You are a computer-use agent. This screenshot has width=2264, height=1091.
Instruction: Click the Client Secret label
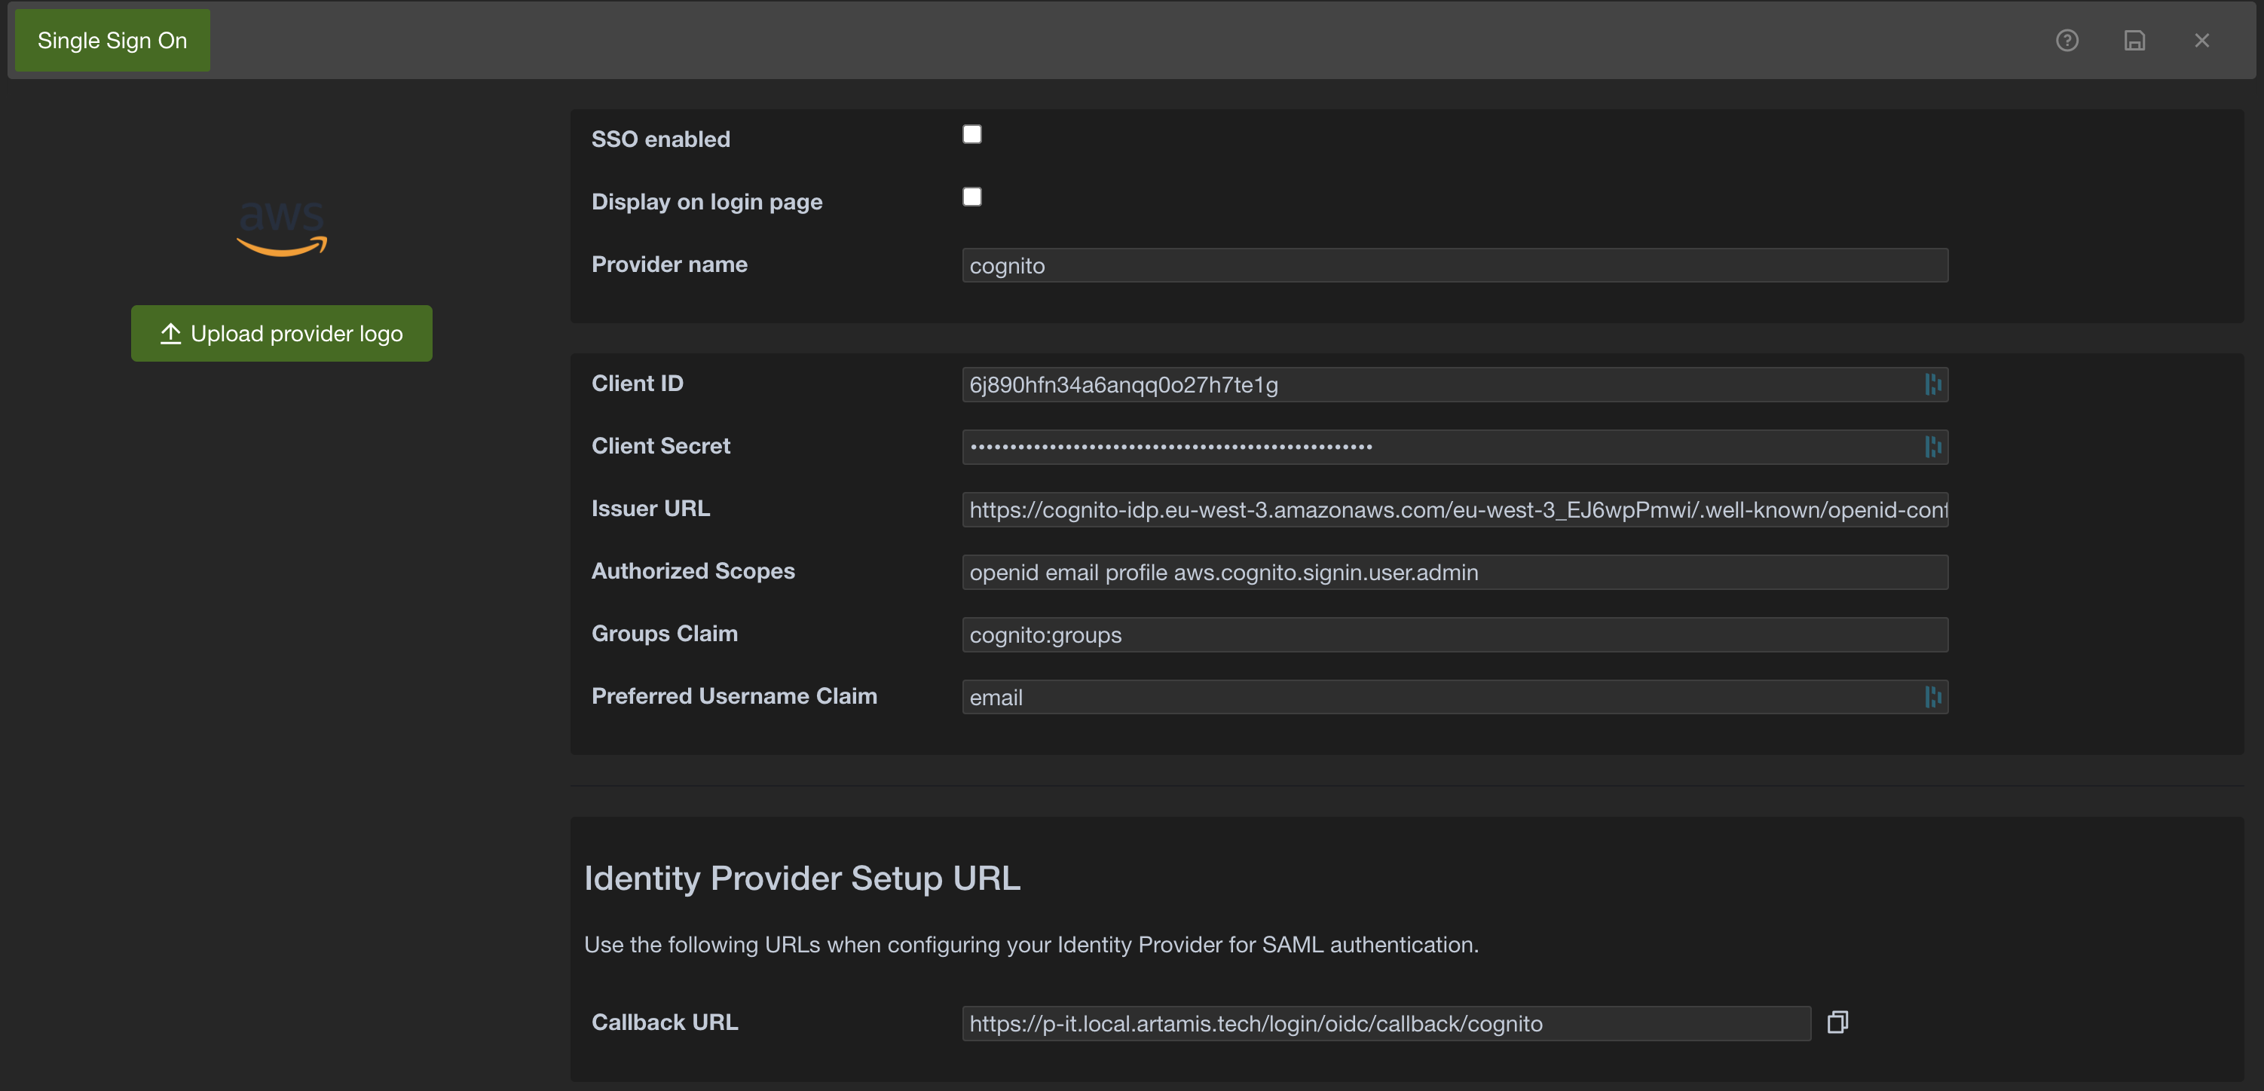click(x=660, y=446)
